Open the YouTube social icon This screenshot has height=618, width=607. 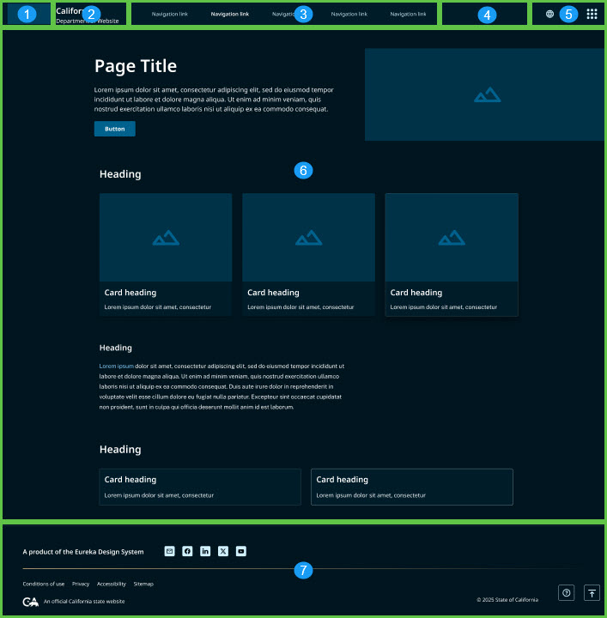pos(241,551)
